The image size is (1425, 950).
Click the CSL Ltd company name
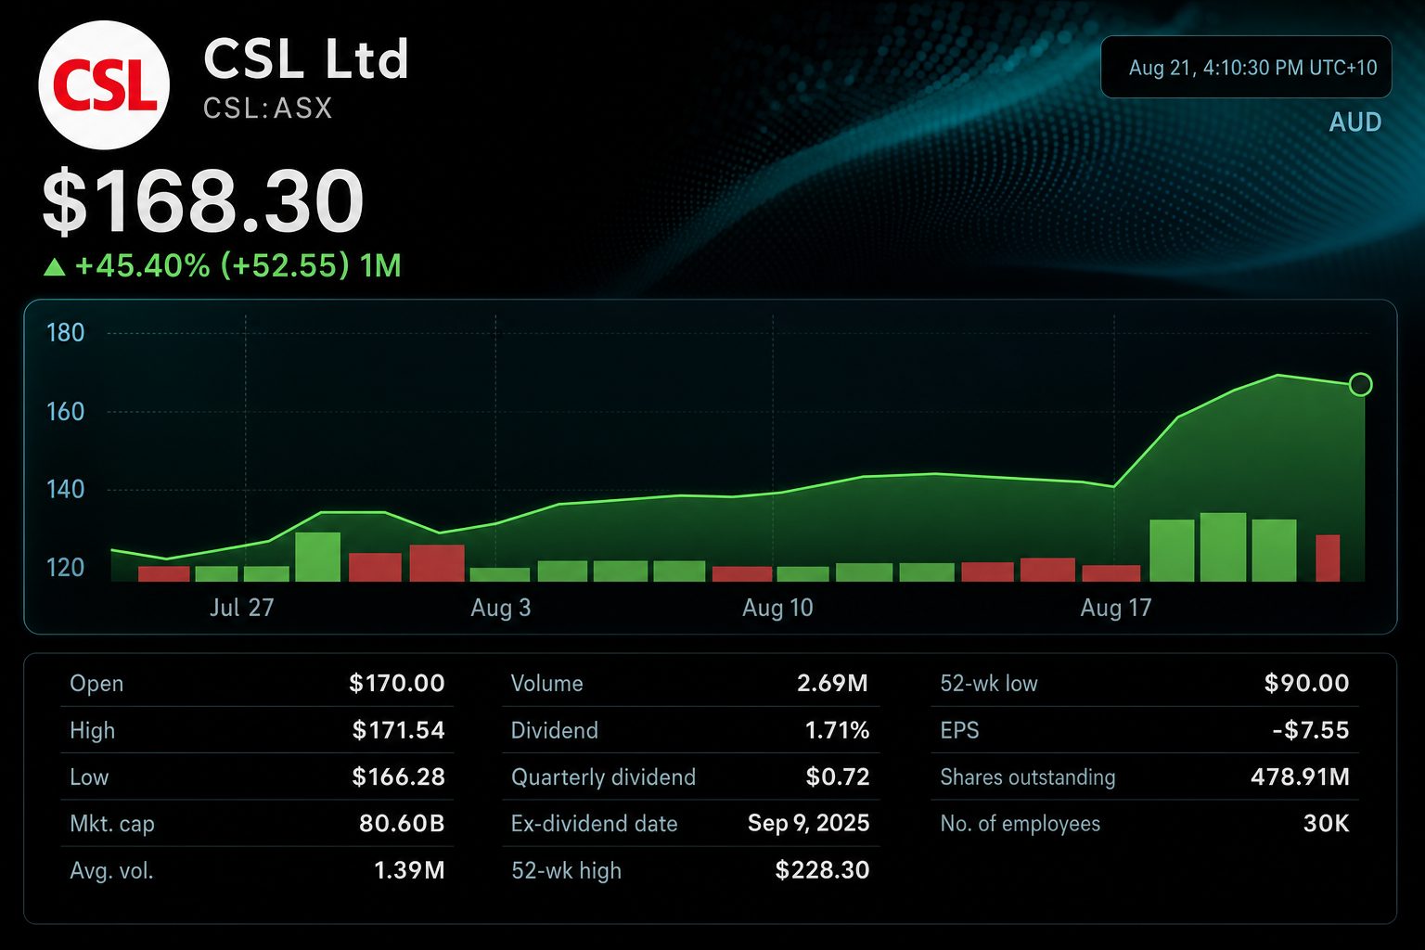(x=306, y=59)
